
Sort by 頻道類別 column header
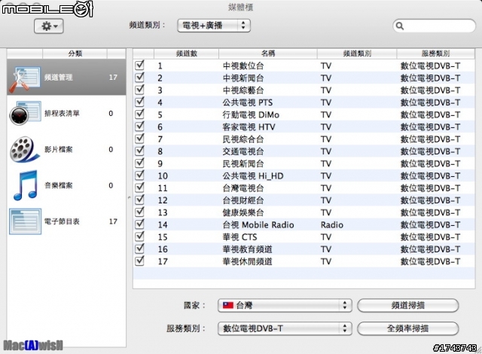[x=357, y=53]
